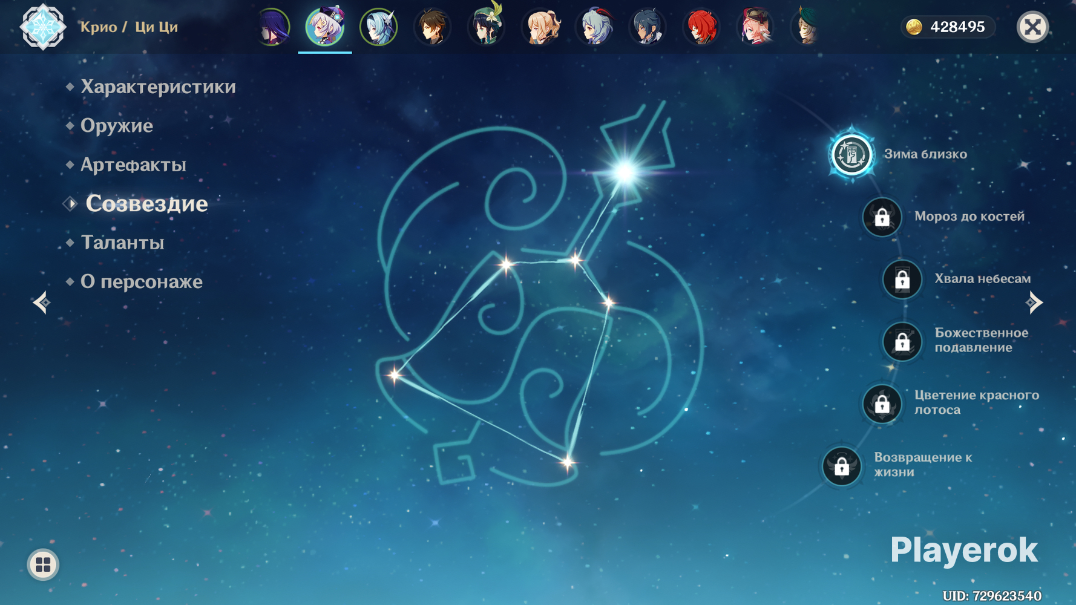Image resolution: width=1076 pixels, height=605 pixels.
Task: Open the О персонаже section
Action: (142, 281)
